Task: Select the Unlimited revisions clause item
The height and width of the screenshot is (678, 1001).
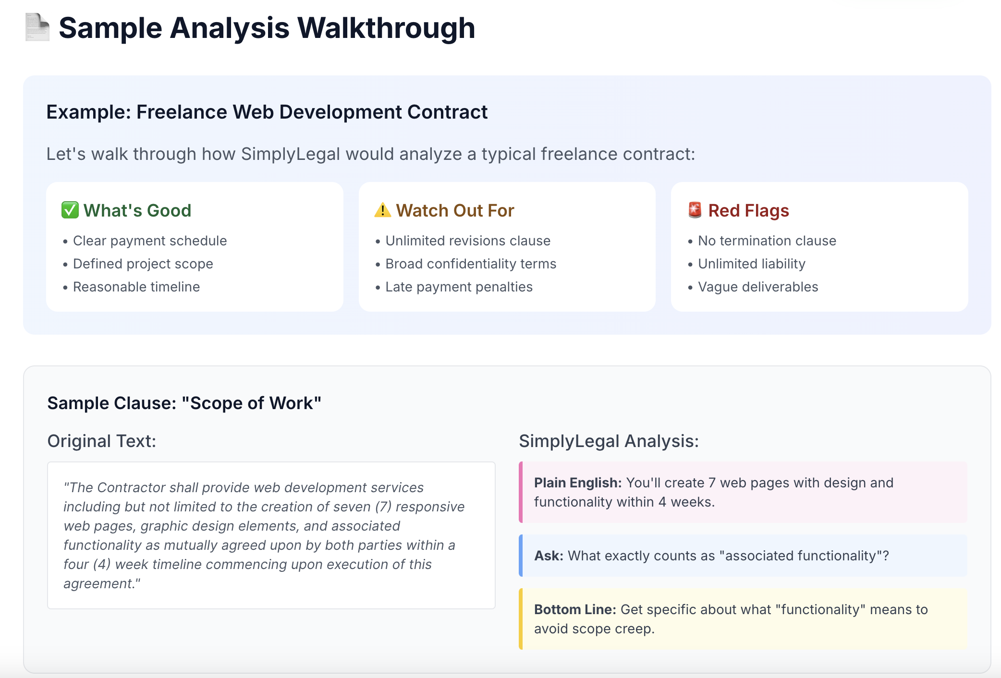Action: click(468, 241)
